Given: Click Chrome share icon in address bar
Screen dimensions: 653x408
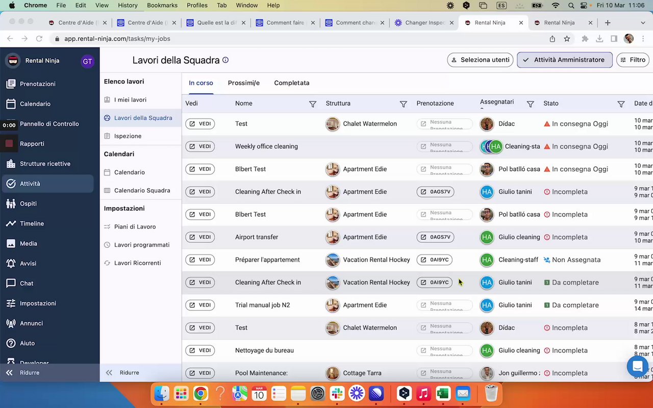Looking at the screenshot, I should 552,39.
